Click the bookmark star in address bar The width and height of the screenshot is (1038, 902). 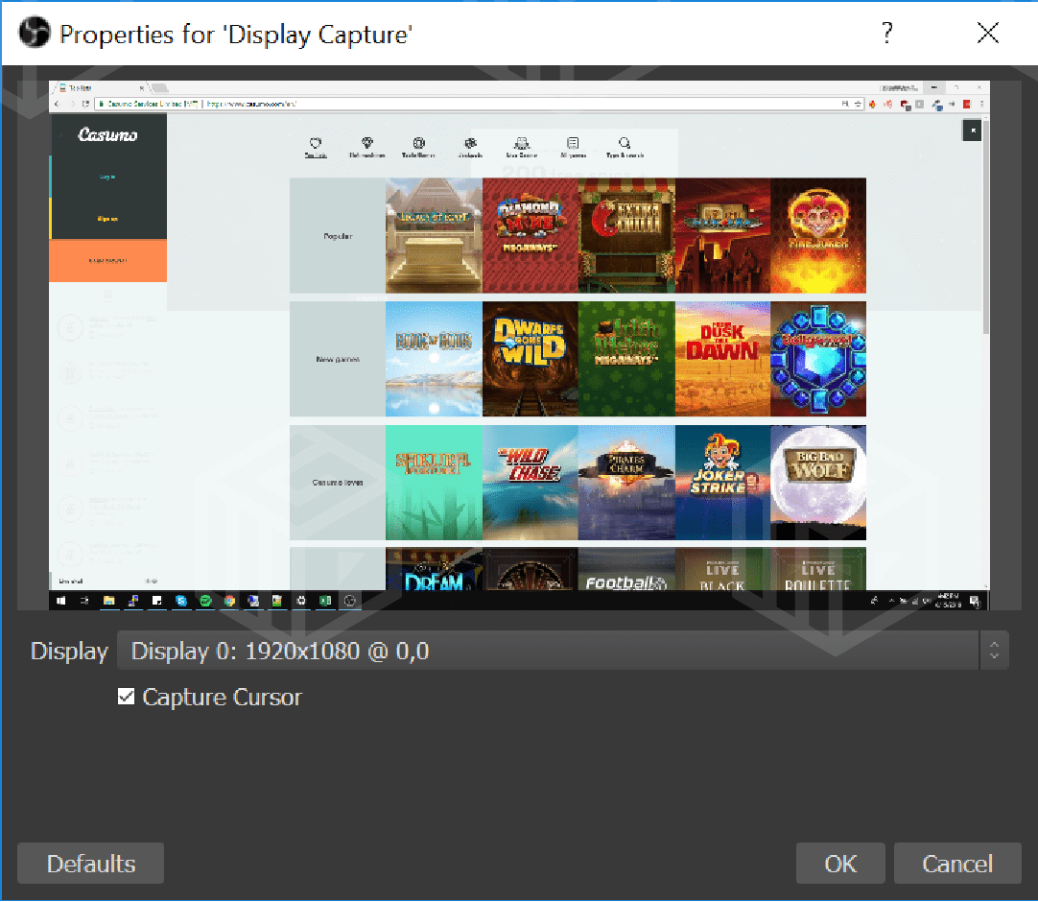coord(858,104)
